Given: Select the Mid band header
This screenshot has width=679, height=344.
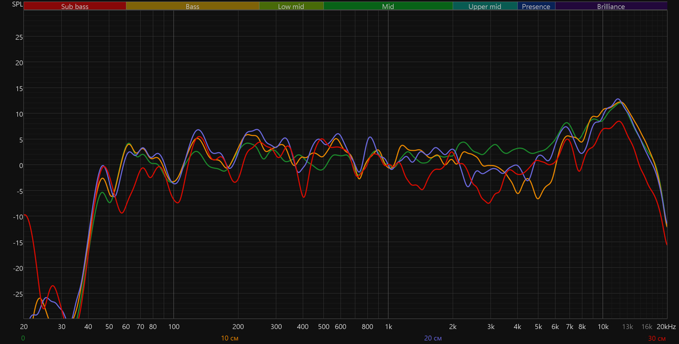Looking at the screenshot, I should click(x=388, y=6).
